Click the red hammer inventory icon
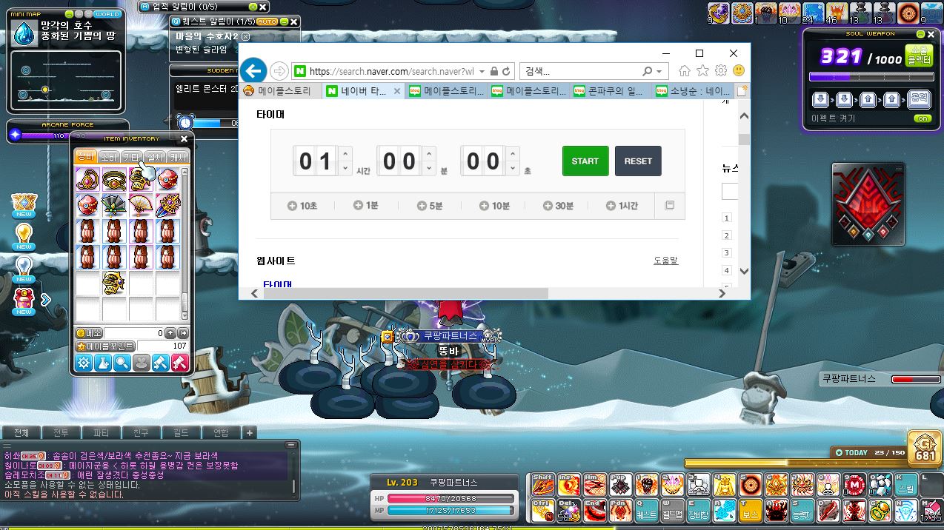944x530 pixels. [x=180, y=363]
